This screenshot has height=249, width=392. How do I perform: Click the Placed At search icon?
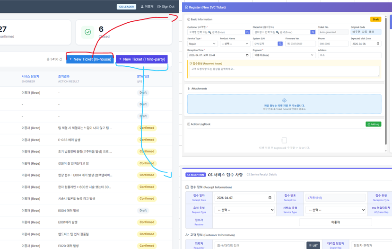[x=313, y=32]
